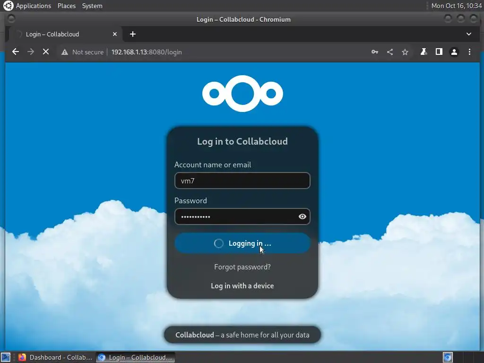This screenshot has height=363, width=484.
Task: Click the address bar URL
Action: [x=147, y=52]
